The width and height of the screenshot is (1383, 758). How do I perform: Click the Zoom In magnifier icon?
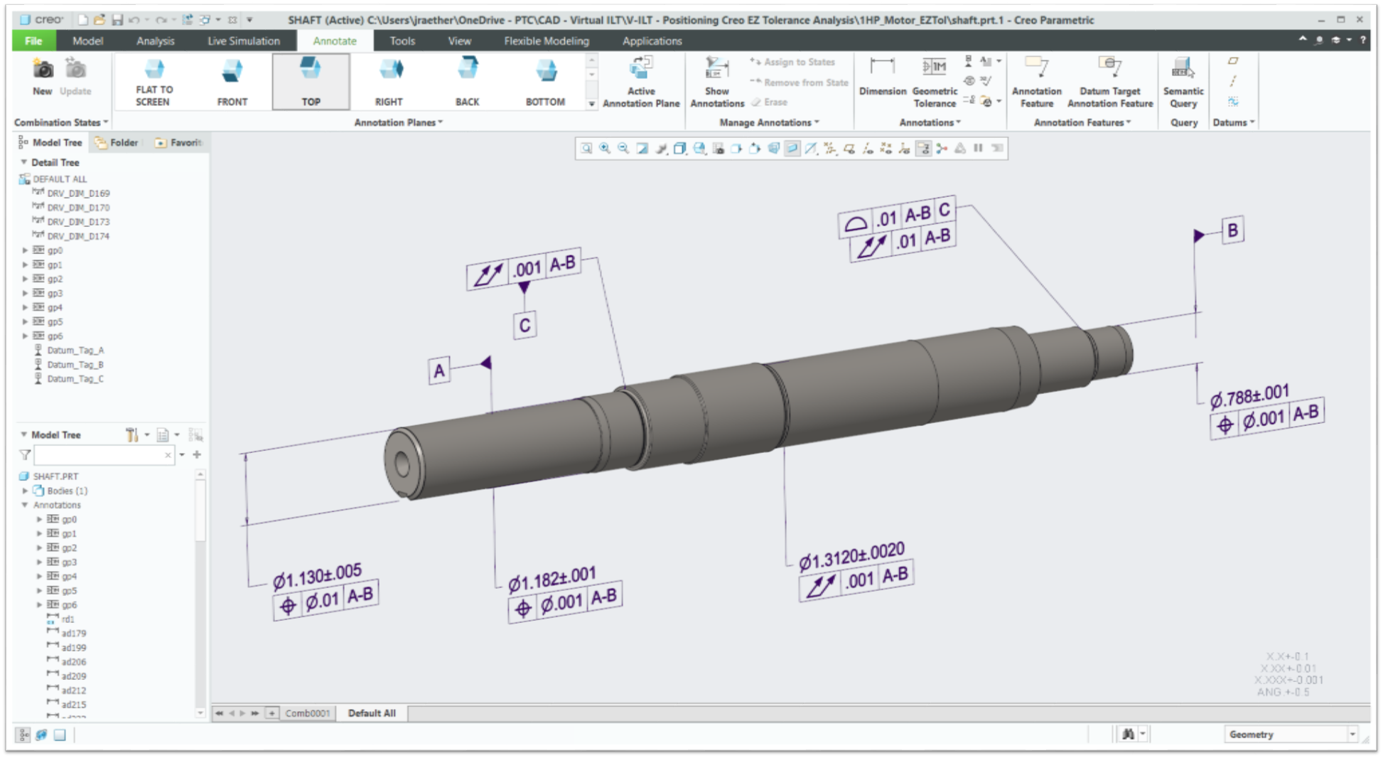tap(605, 149)
